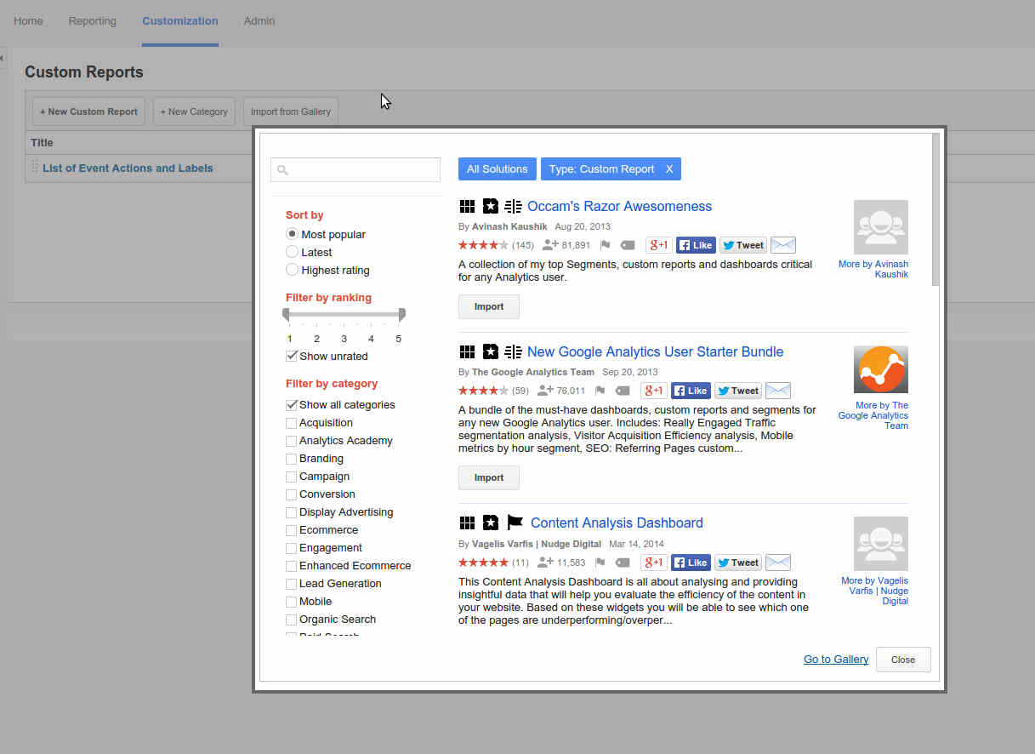1035x754 pixels.
Task: Click the All Solutions filter chip
Action: point(498,169)
